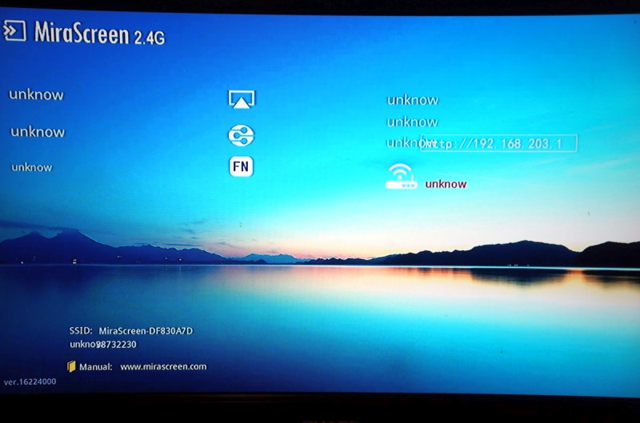The image size is (640, 423).
Task: Click the http://192.168.203.1 address box
Action: point(499,144)
